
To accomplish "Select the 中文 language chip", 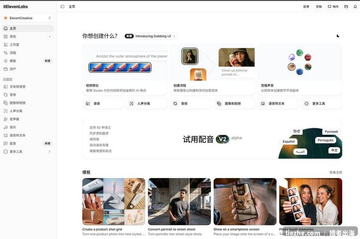I will pyautogui.click(x=334, y=150).
